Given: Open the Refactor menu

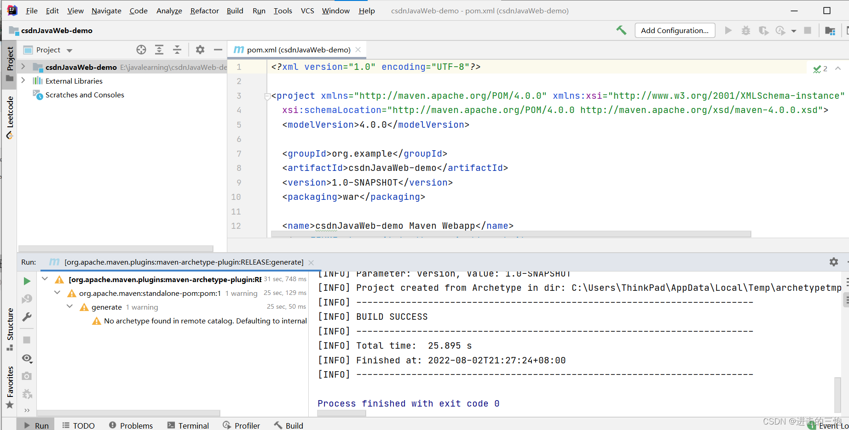Looking at the screenshot, I should point(204,11).
